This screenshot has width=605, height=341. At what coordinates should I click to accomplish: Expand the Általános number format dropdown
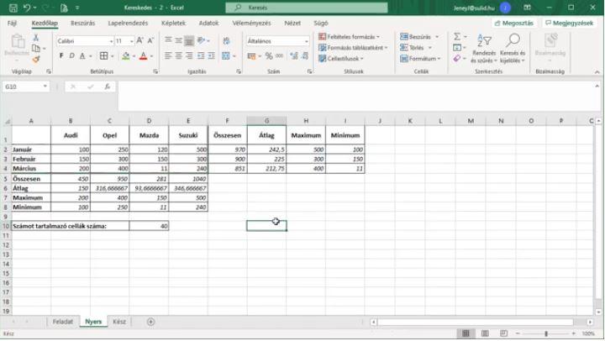(x=306, y=40)
